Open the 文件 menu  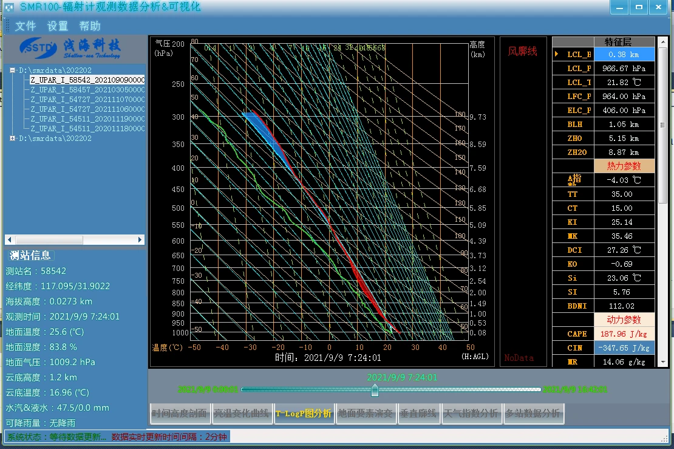tap(26, 26)
